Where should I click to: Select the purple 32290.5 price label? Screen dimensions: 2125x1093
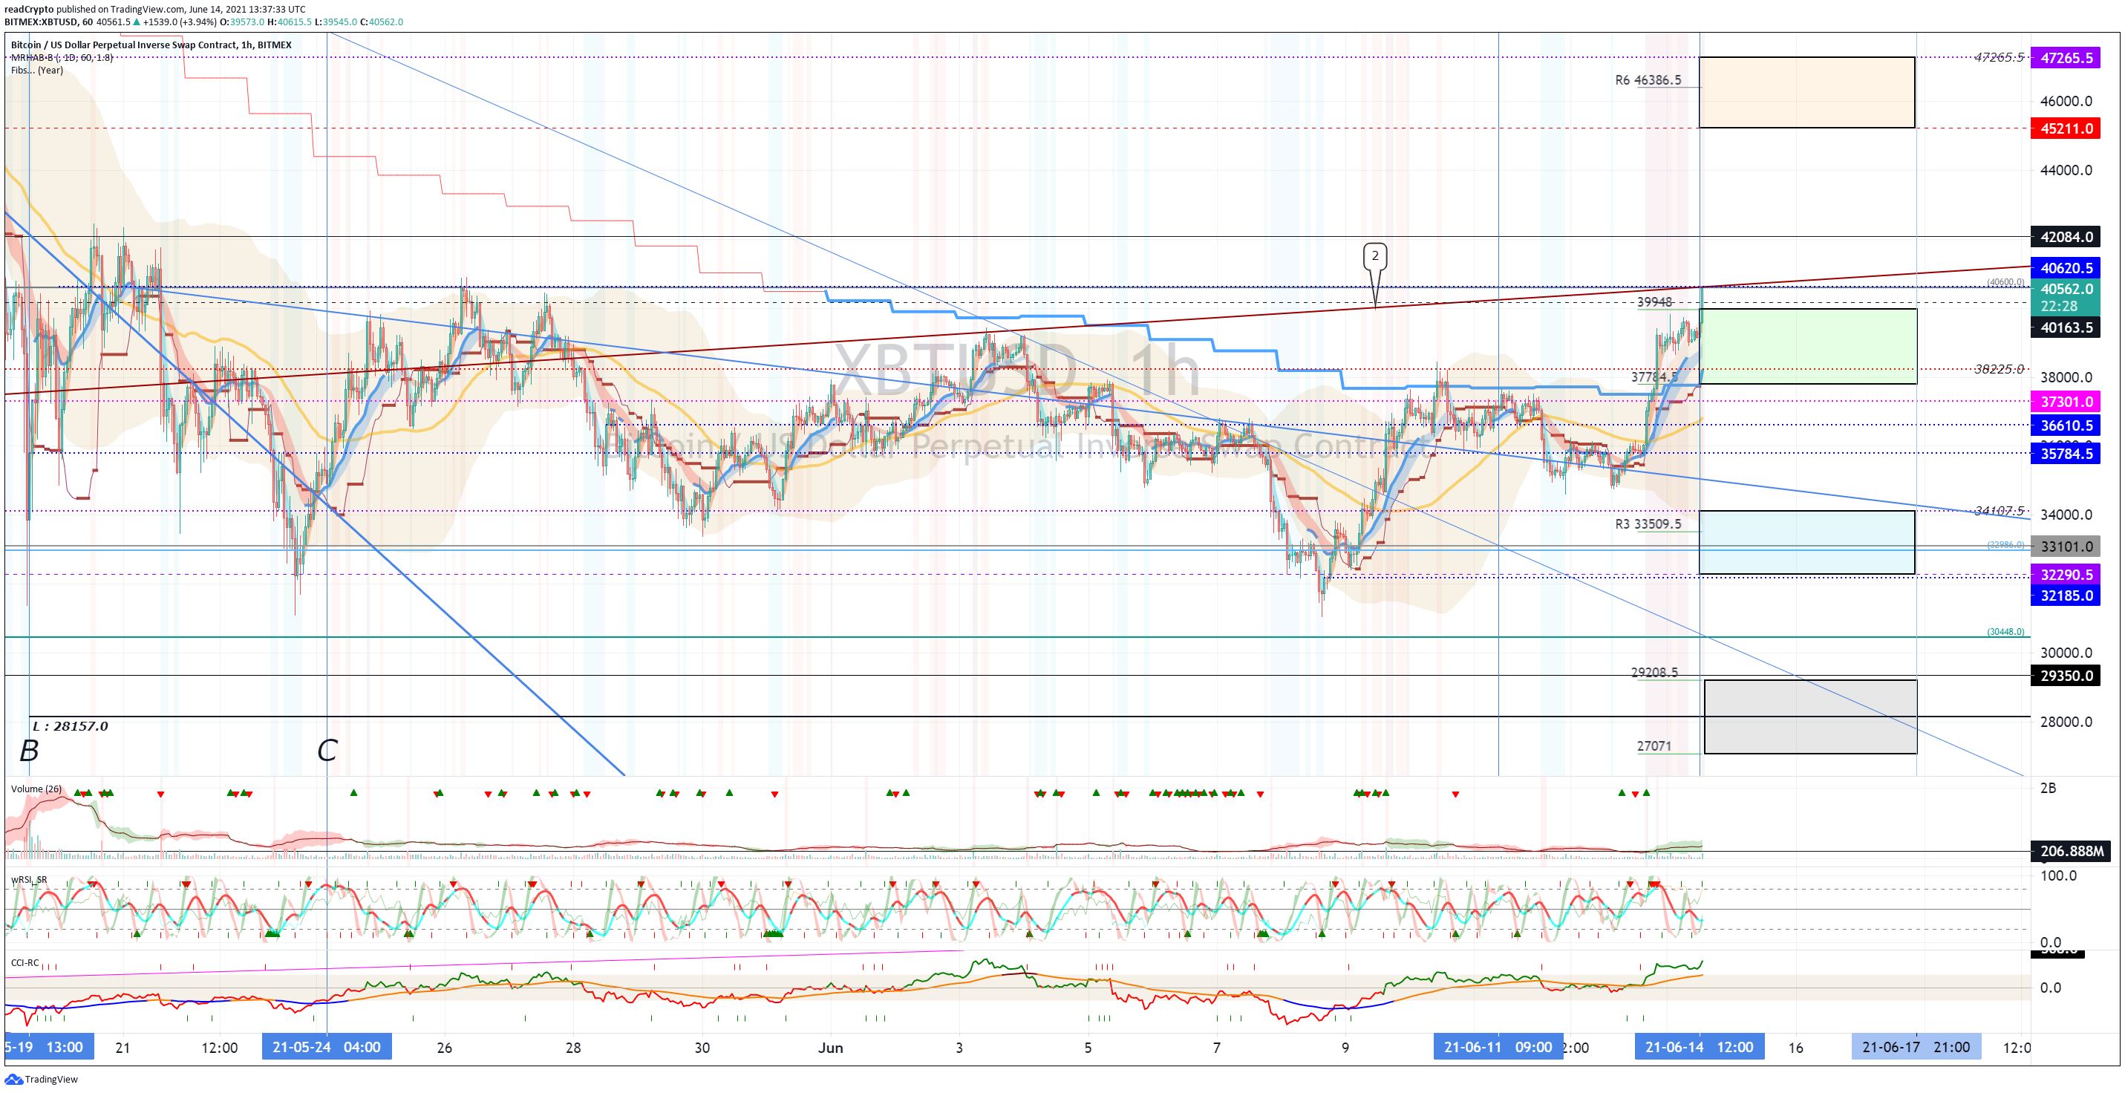[2066, 575]
